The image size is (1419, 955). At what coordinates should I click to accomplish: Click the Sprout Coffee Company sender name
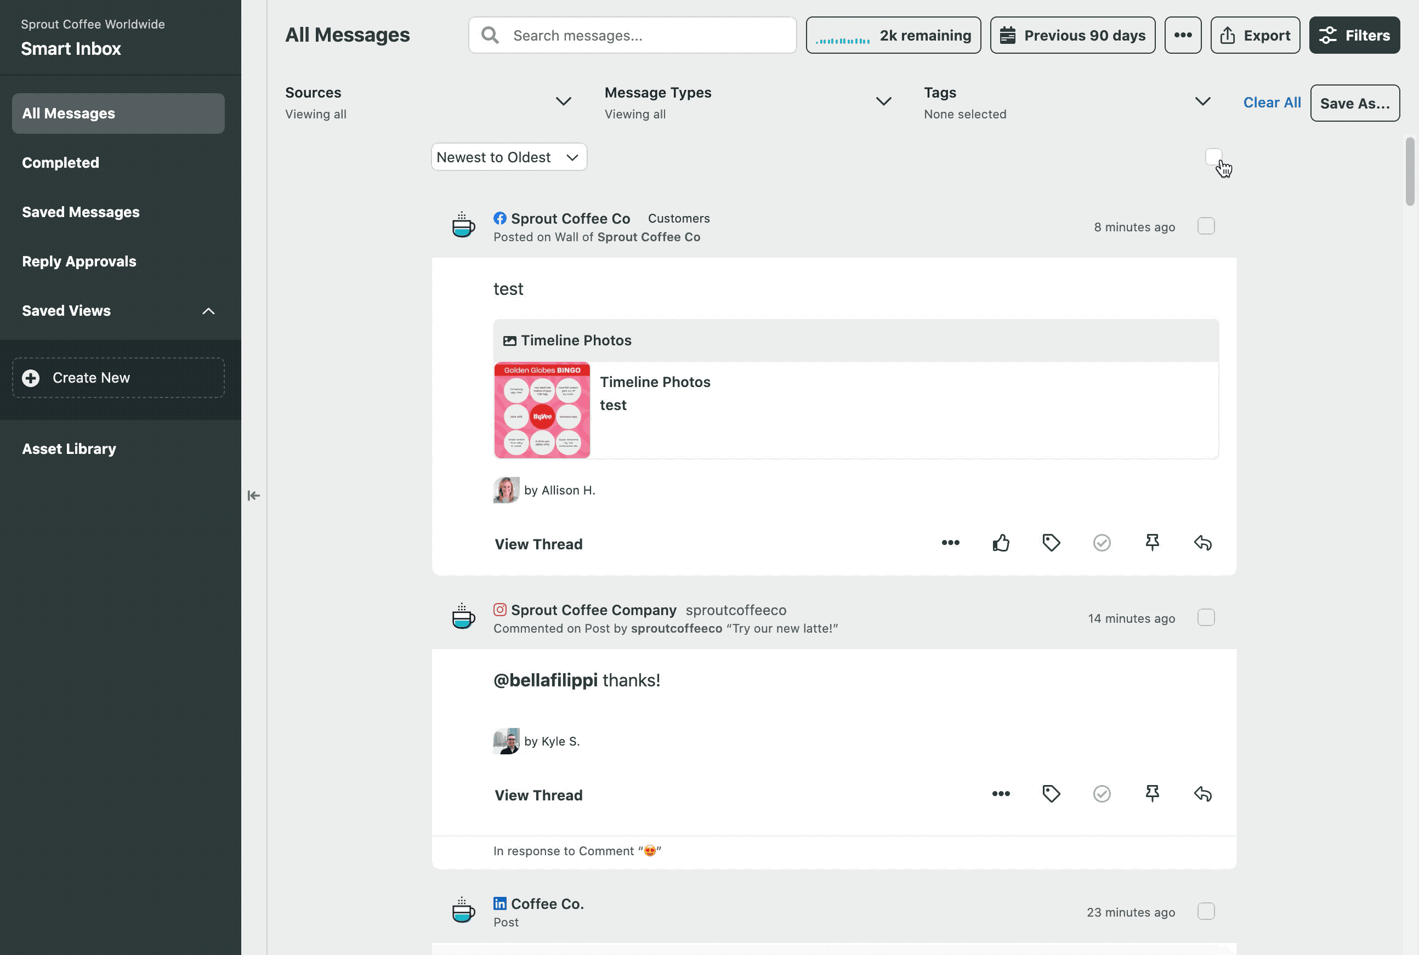(593, 610)
